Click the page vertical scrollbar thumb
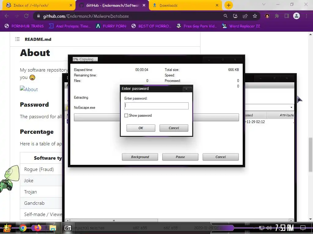This screenshot has width=313, height=234. pyautogui.click(x=311, y=154)
